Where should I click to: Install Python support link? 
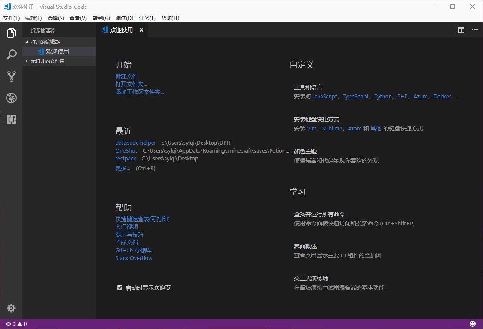tap(383, 96)
